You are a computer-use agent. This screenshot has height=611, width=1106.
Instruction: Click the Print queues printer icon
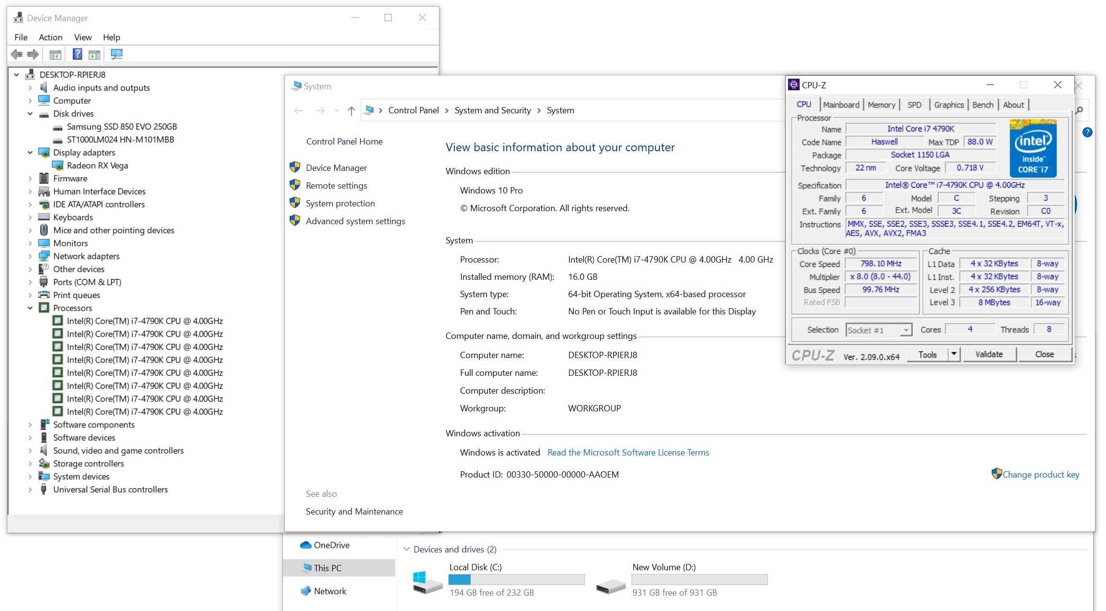pos(44,295)
